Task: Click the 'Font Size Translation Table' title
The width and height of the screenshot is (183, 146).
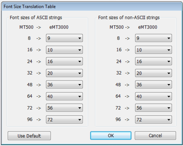Action: [x=30, y=6]
